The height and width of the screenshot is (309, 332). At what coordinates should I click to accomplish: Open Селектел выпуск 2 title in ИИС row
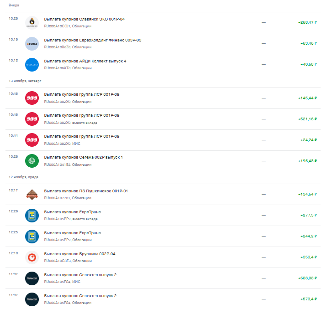point(80,275)
